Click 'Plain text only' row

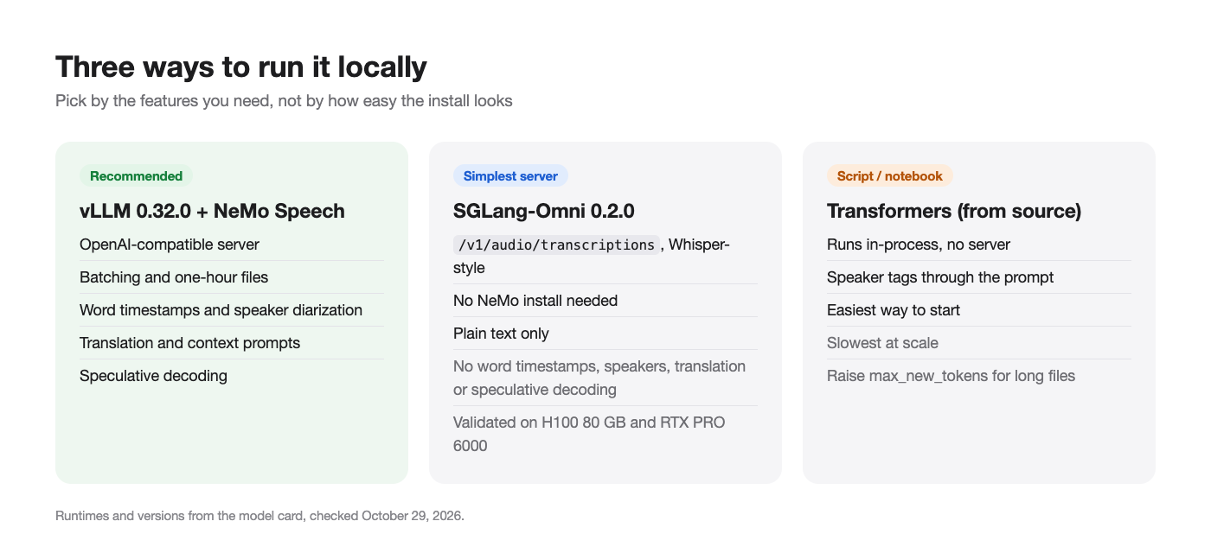tap(605, 334)
